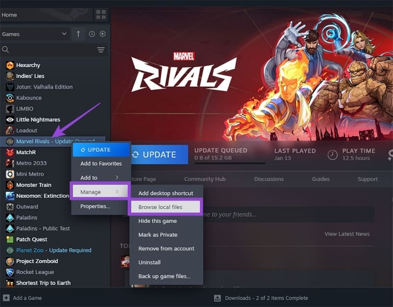Image resolution: width=393 pixels, height=307 pixels.
Task: Select the Shortest Trip to Earth icon
Action: click(10, 283)
